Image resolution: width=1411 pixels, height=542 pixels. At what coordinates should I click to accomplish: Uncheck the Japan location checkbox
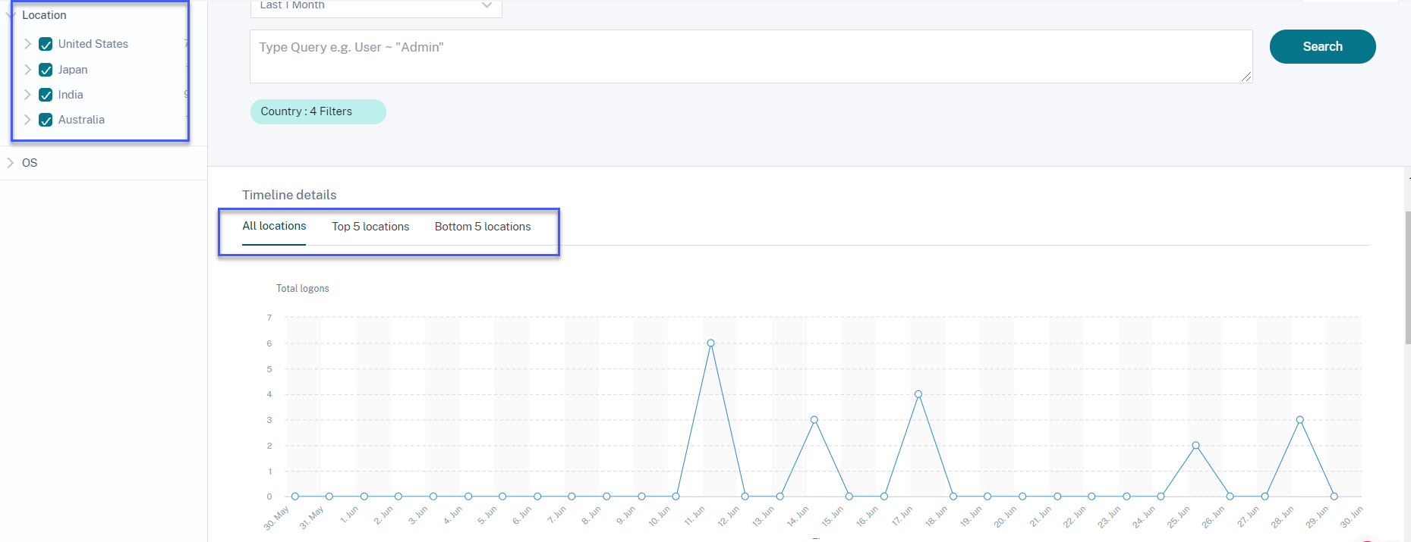[x=46, y=70]
